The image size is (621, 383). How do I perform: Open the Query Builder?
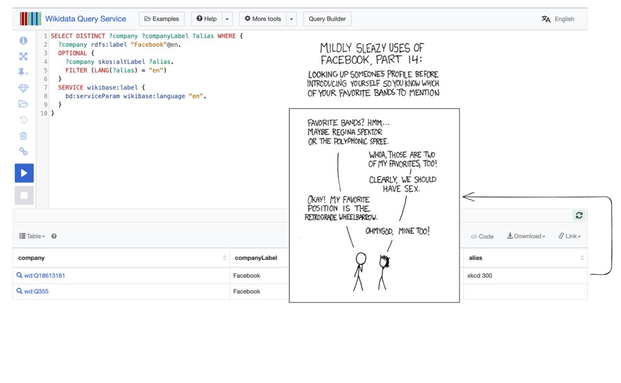pos(327,19)
